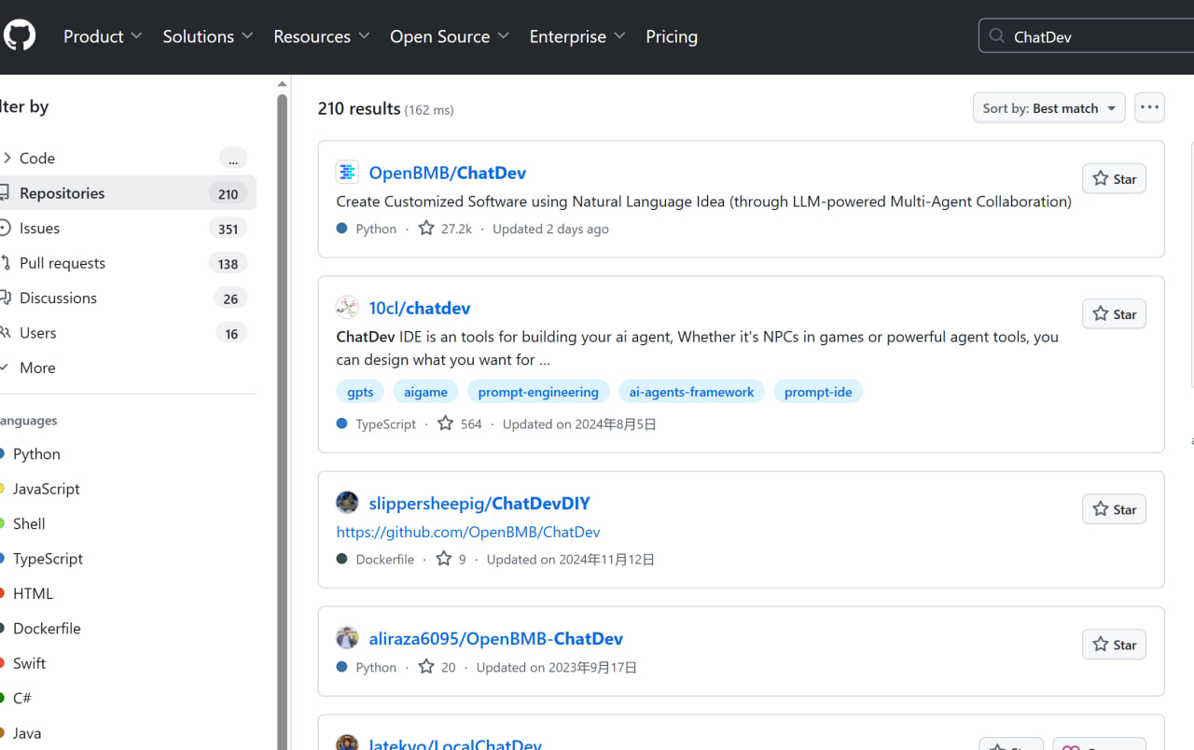Expand the Product menu
Viewport: 1194px width, 750px height.
point(103,36)
